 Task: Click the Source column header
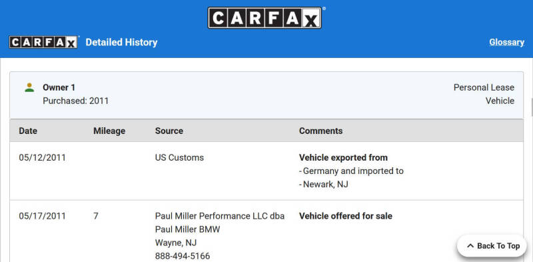[x=169, y=131]
